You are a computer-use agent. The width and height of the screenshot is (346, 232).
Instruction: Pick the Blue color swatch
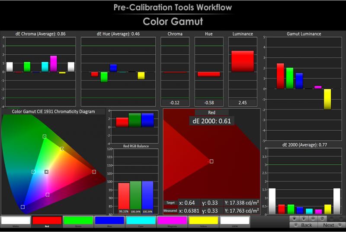(x=109, y=221)
